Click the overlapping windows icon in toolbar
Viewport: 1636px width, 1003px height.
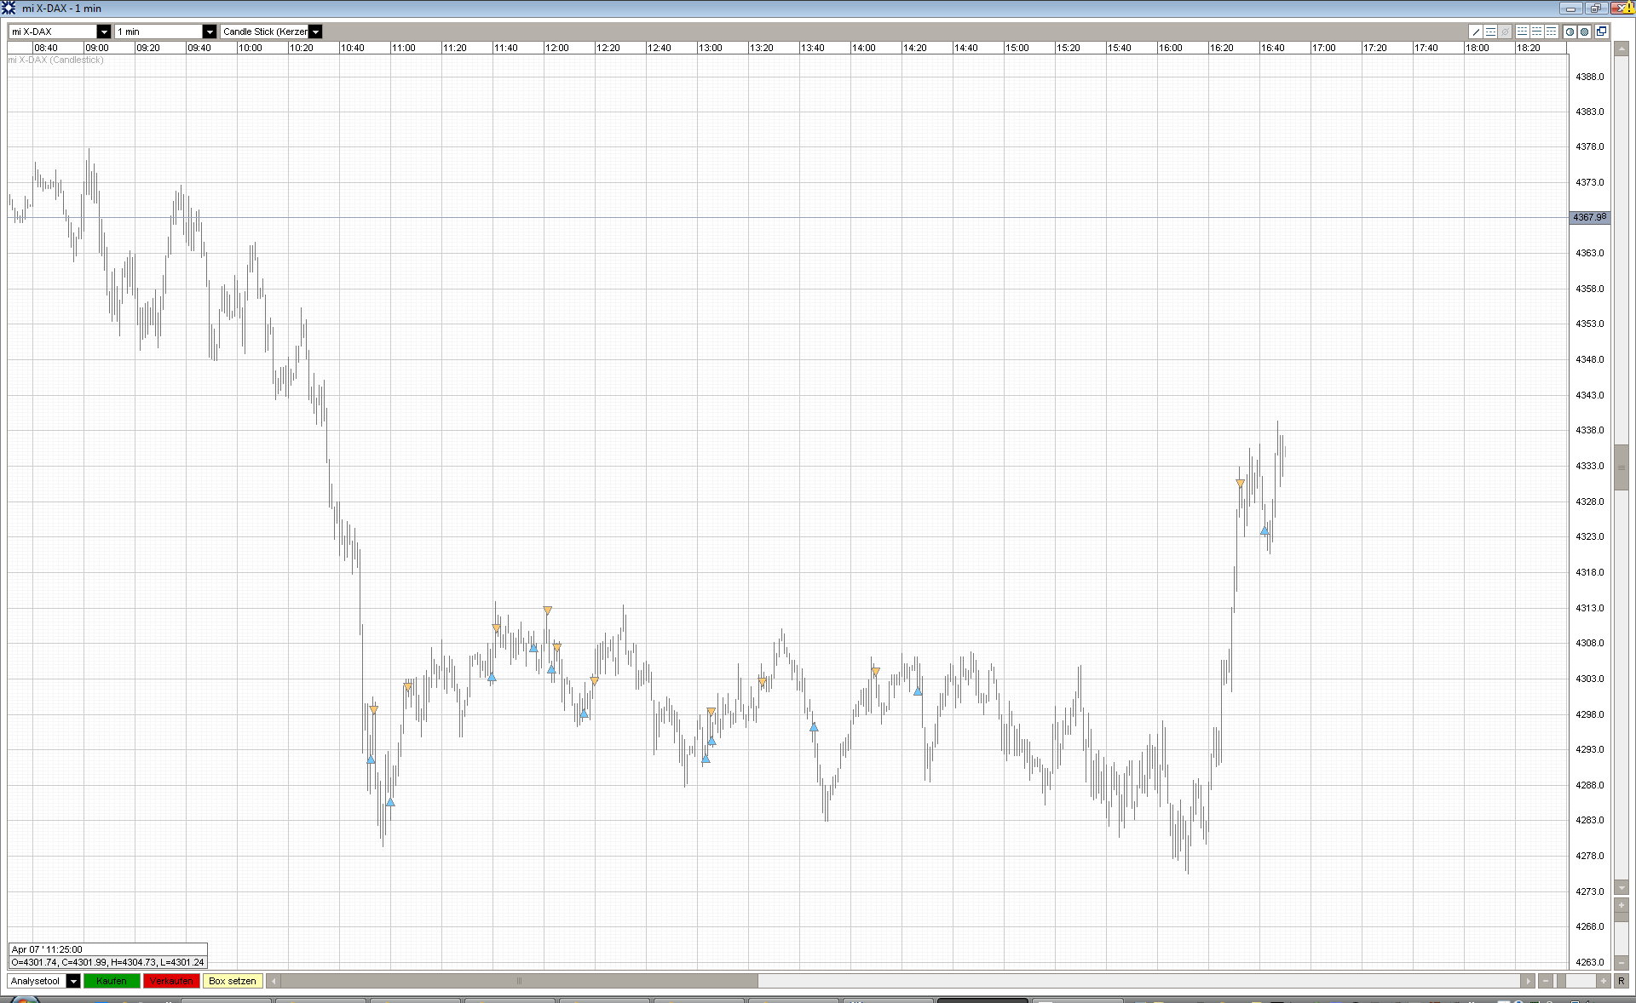point(1601,32)
